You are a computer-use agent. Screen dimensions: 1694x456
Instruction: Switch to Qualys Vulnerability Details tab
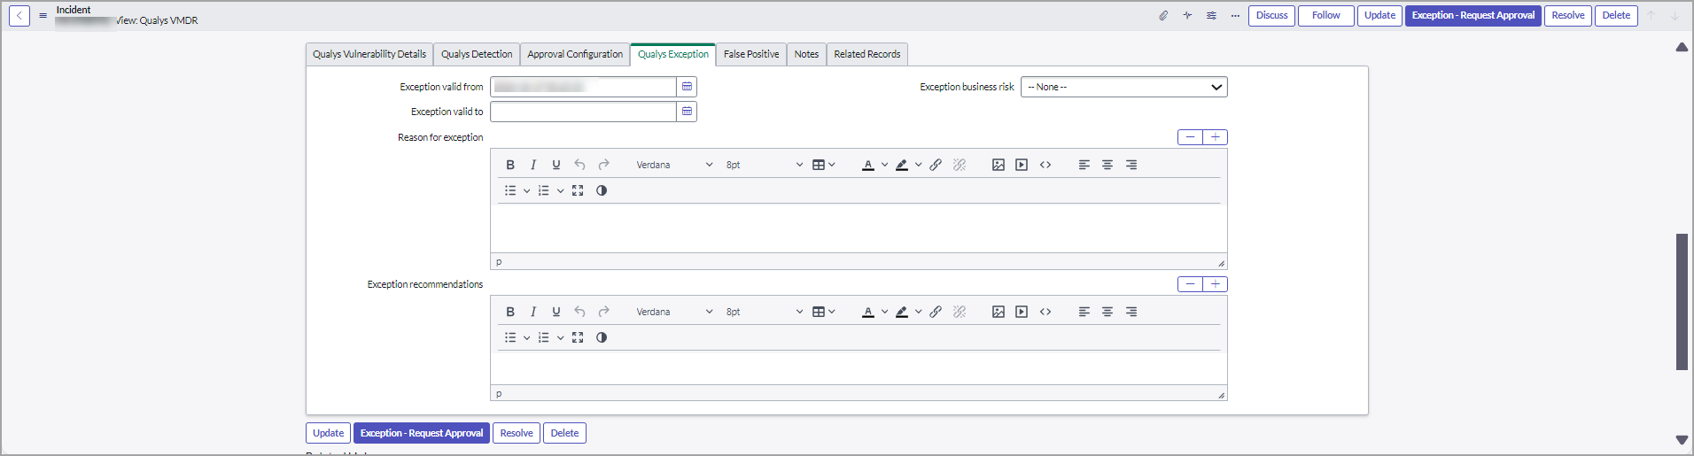pos(369,54)
